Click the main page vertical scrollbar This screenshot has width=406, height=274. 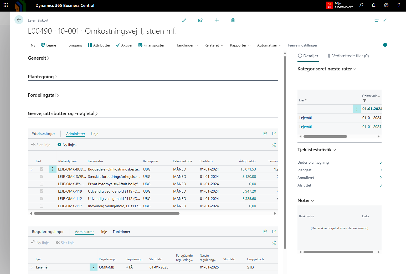point(285,152)
